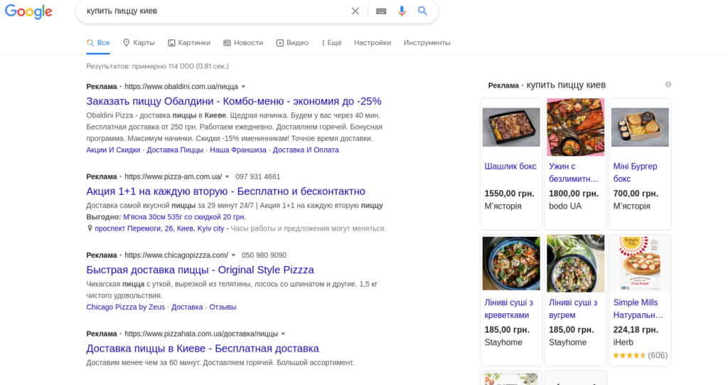Open 'Заказать пиццу Обалдини' result
This screenshot has height=385, width=728.
point(233,101)
